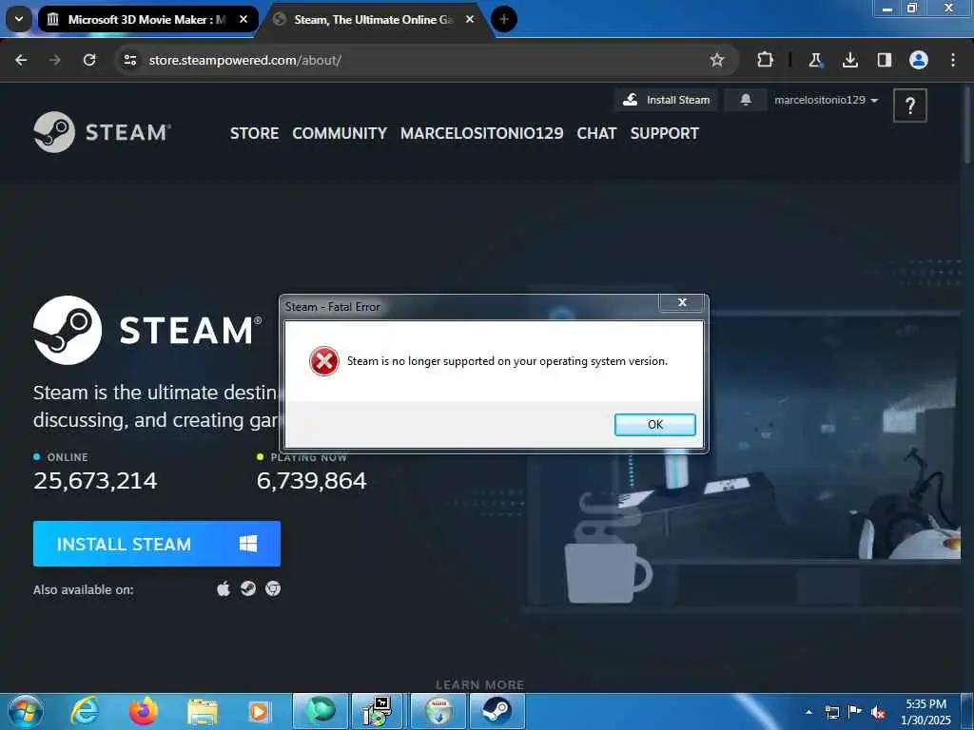The image size is (974, 730).
Task: Switch to the green globe browser taskbar app
Action: click(320, 711)
